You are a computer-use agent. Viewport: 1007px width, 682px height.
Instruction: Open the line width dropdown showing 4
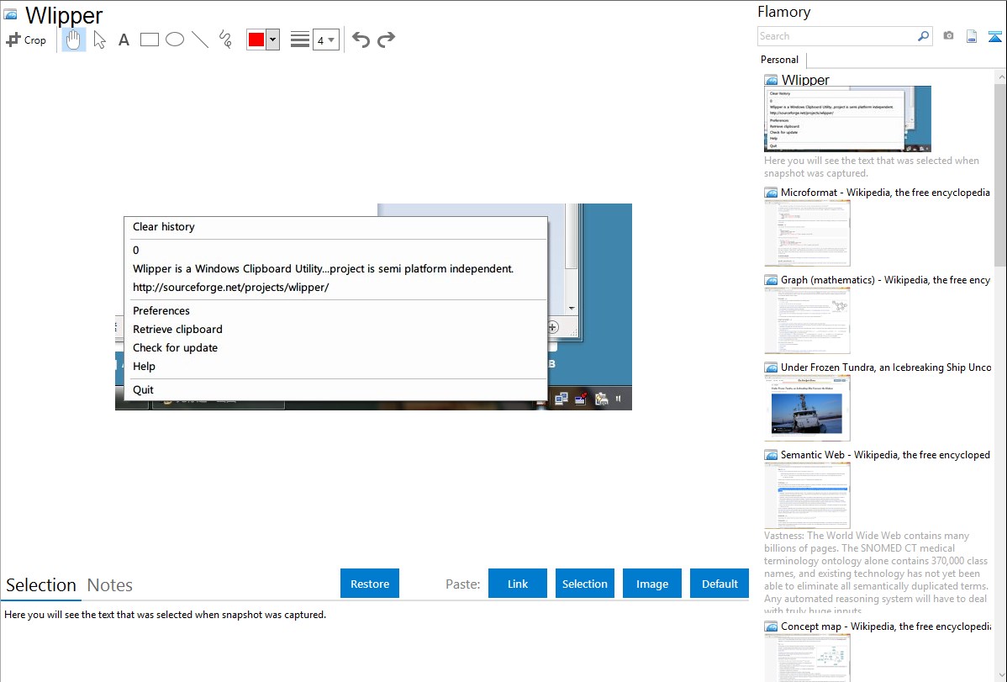(326, 40)
